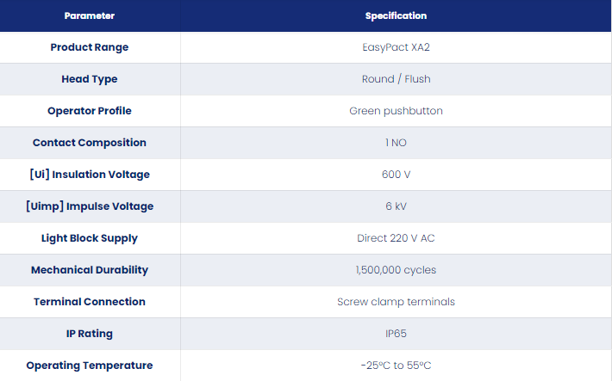Click the -25°C to 55°C temperature value

point(396,366)
